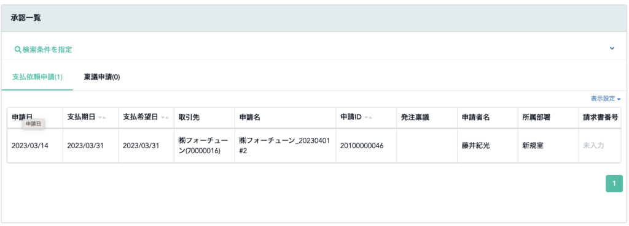Click 申請名 column header
Viewport: 629px width, 226px height.
tap(249, 117)
